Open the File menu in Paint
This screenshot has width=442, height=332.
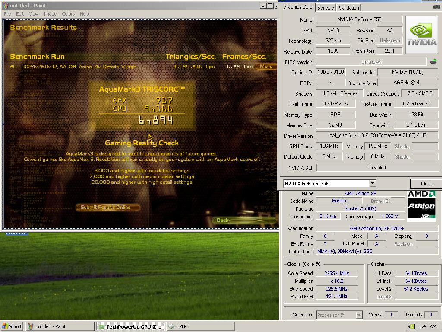pyautogui.click(x=7, y=14)
